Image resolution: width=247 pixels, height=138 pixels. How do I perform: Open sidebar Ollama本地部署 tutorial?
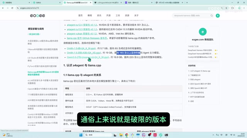click(x=43, y=51)
